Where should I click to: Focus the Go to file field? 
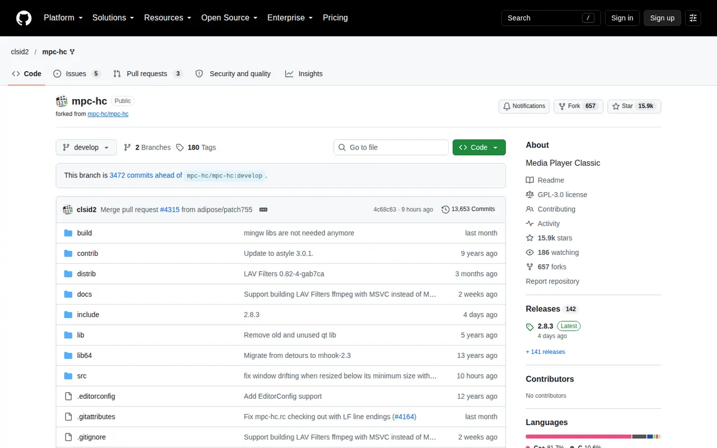coord(391,147)
